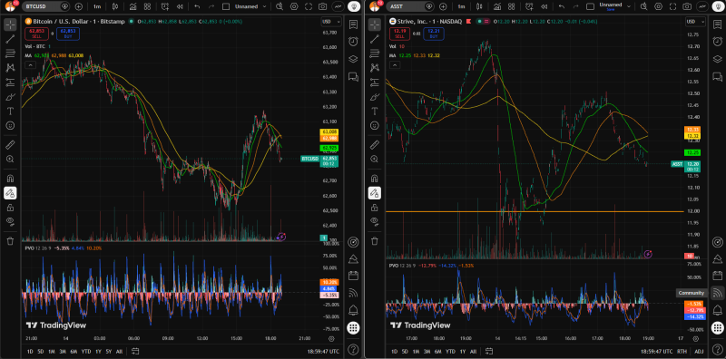Open chart settings hexagon icon in BTCUSD toolbar
The image size is (726, 359).
pyautogui.click(x=293, y=6)
